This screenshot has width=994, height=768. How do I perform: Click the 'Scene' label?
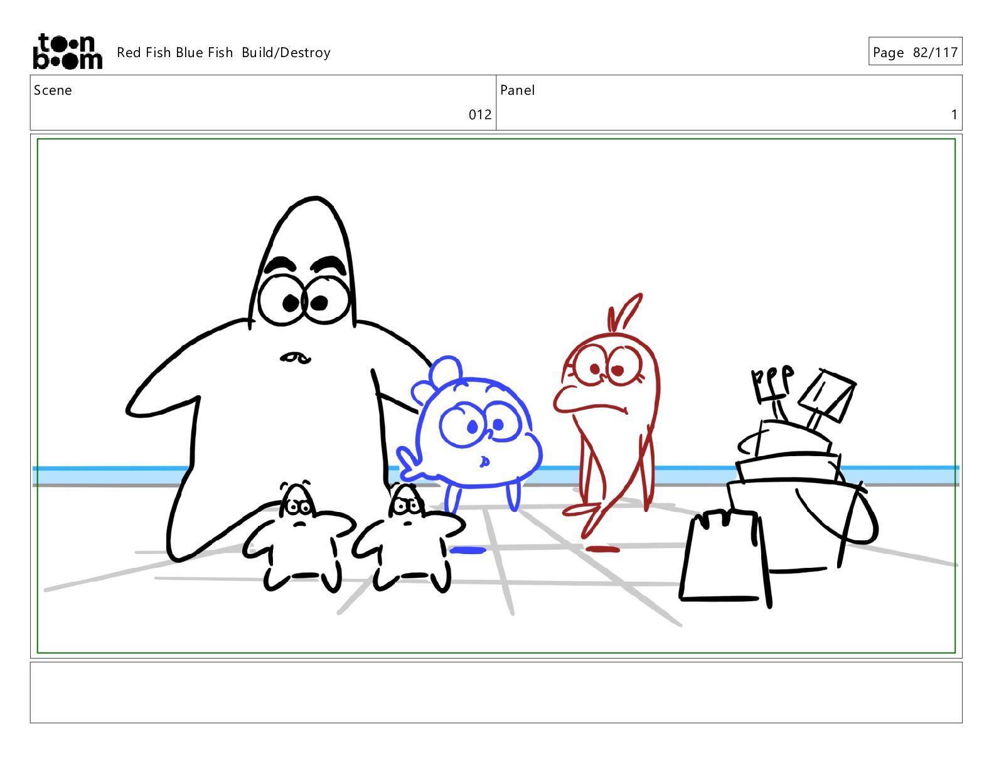tap(53, 90)
